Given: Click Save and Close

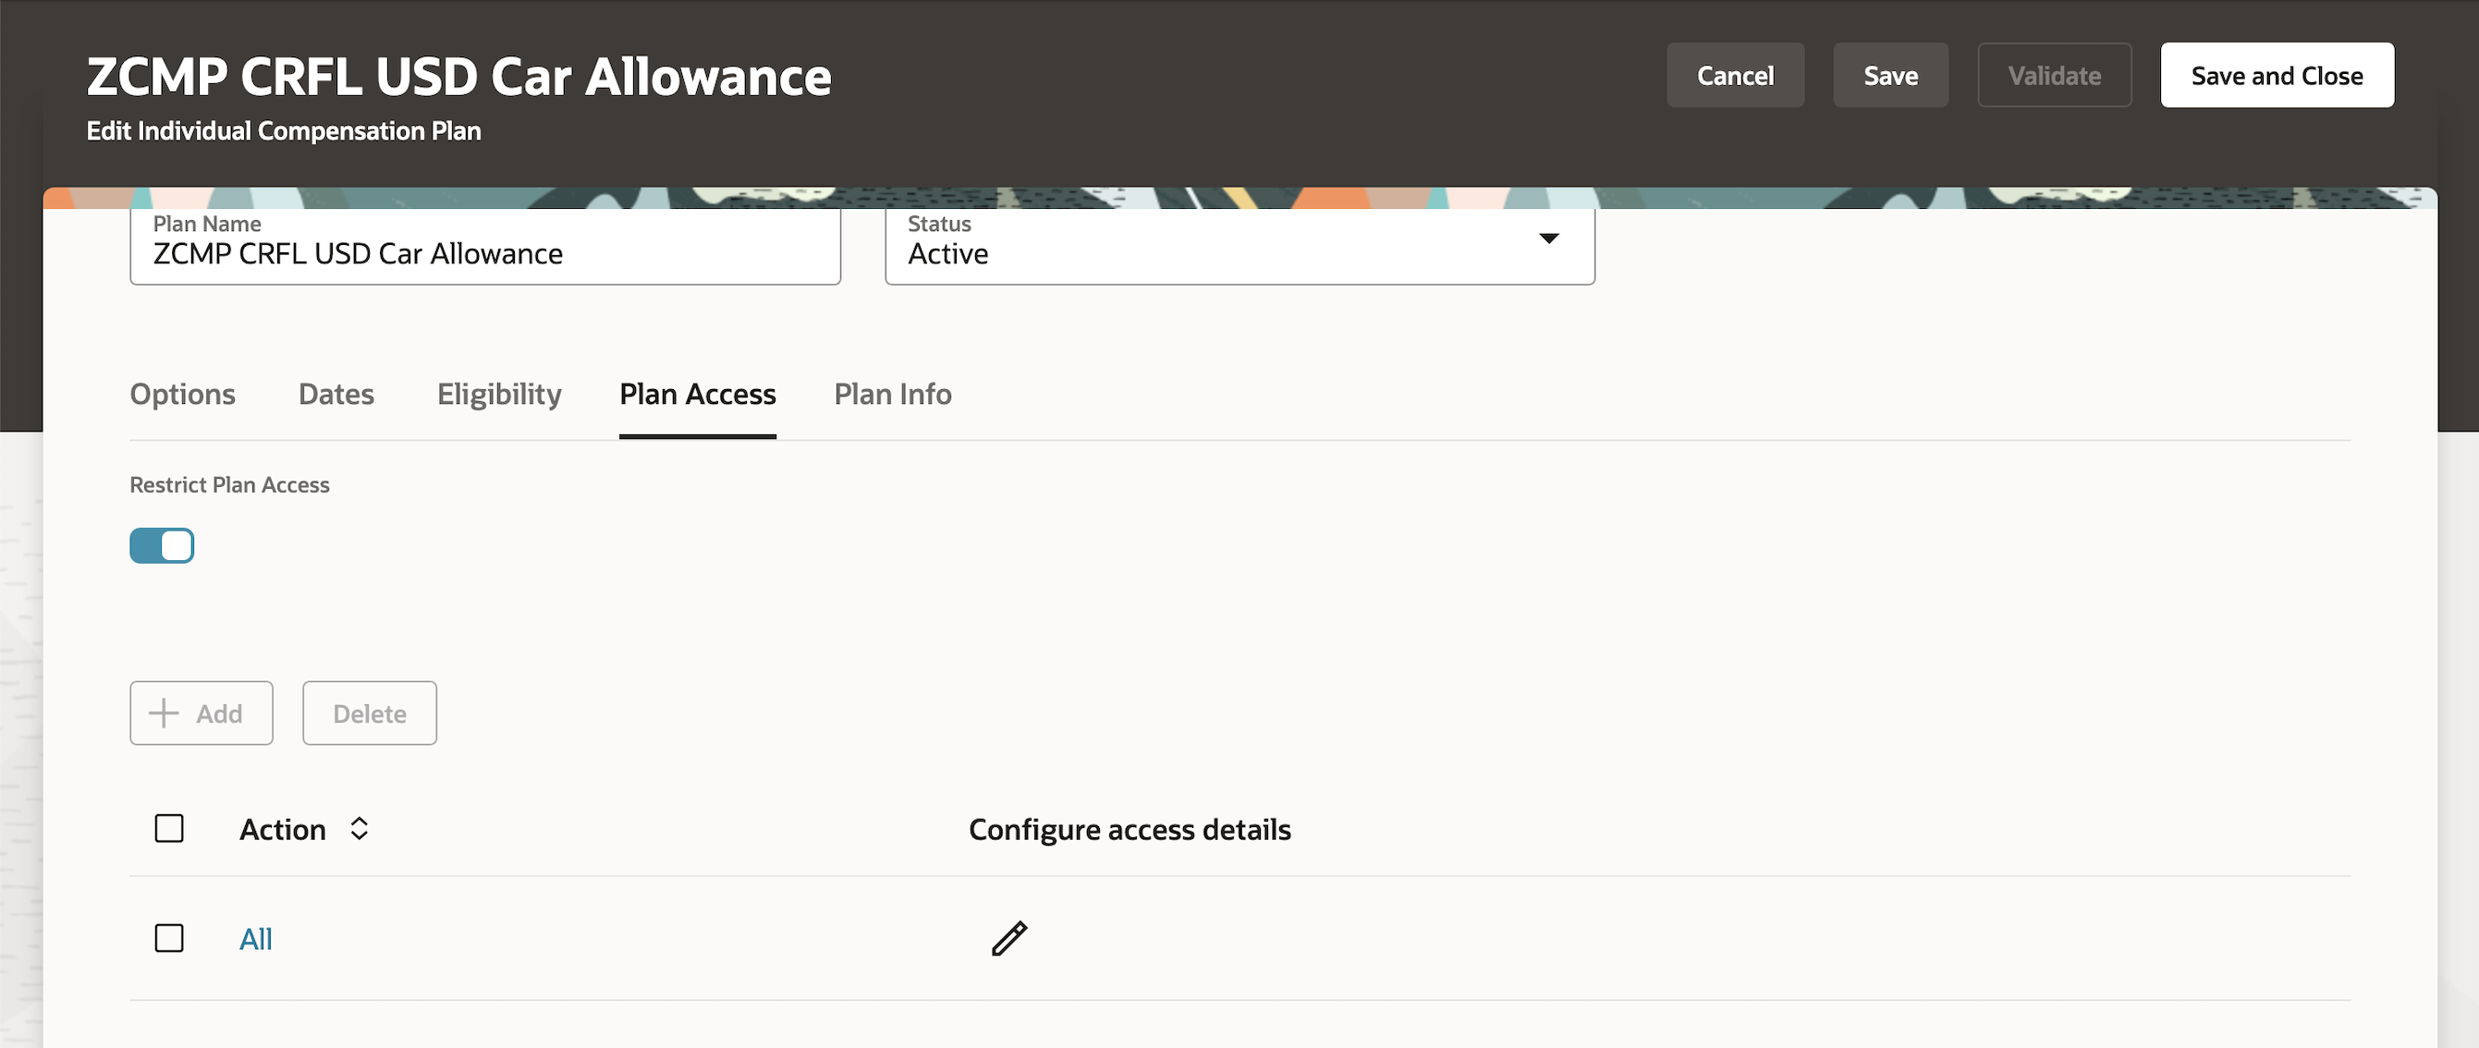Looking at the screenshot, I should point(2277,75).
